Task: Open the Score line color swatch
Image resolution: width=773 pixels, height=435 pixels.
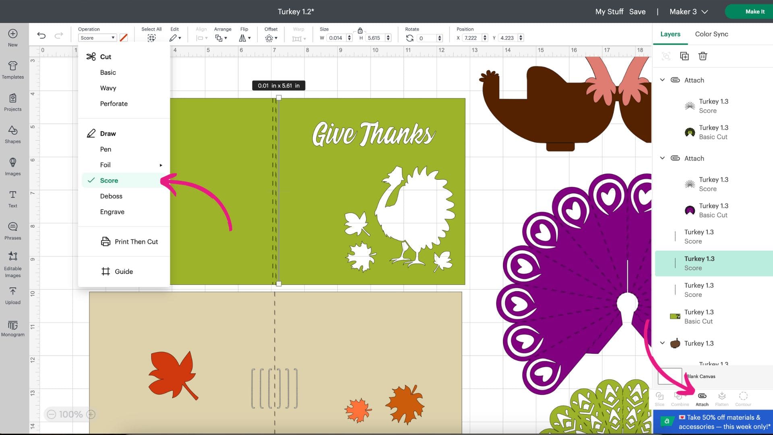Action: pyautogui.click(x=124, y=37)
